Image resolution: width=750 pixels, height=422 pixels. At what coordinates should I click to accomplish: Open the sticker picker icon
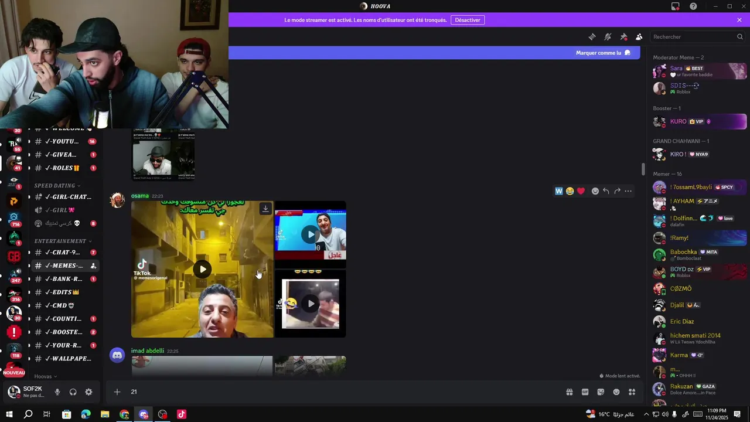point(601,392)
